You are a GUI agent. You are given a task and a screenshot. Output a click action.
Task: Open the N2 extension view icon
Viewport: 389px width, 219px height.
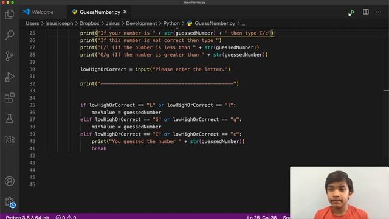point(10,139)
